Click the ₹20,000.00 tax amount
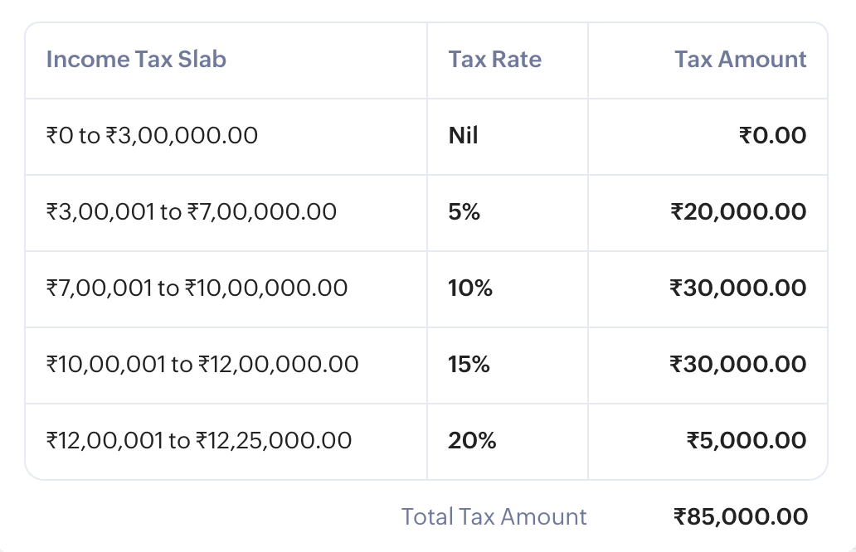The image size is (856, 552). click(738, 212)
